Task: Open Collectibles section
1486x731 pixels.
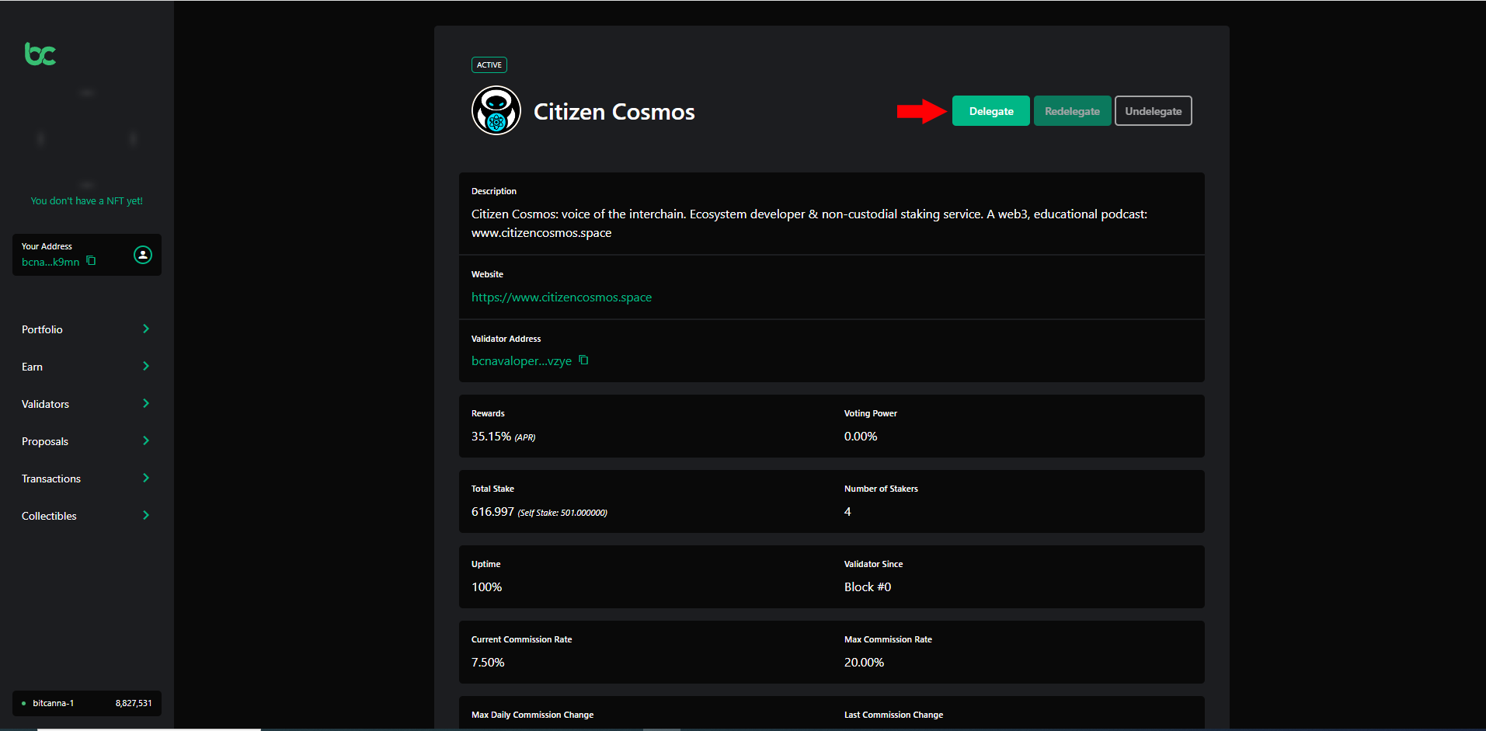Action: (49, 516)
